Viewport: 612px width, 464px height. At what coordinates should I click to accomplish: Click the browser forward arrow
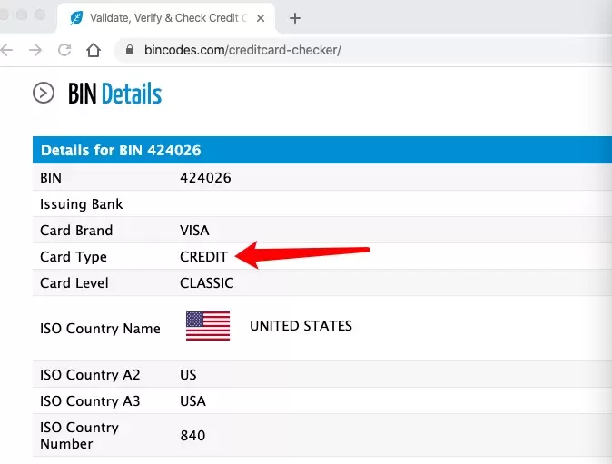pos(35,50)
